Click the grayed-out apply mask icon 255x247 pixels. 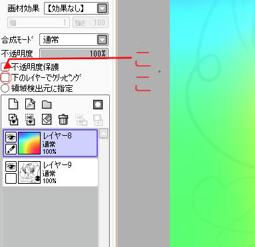(98, 121)
